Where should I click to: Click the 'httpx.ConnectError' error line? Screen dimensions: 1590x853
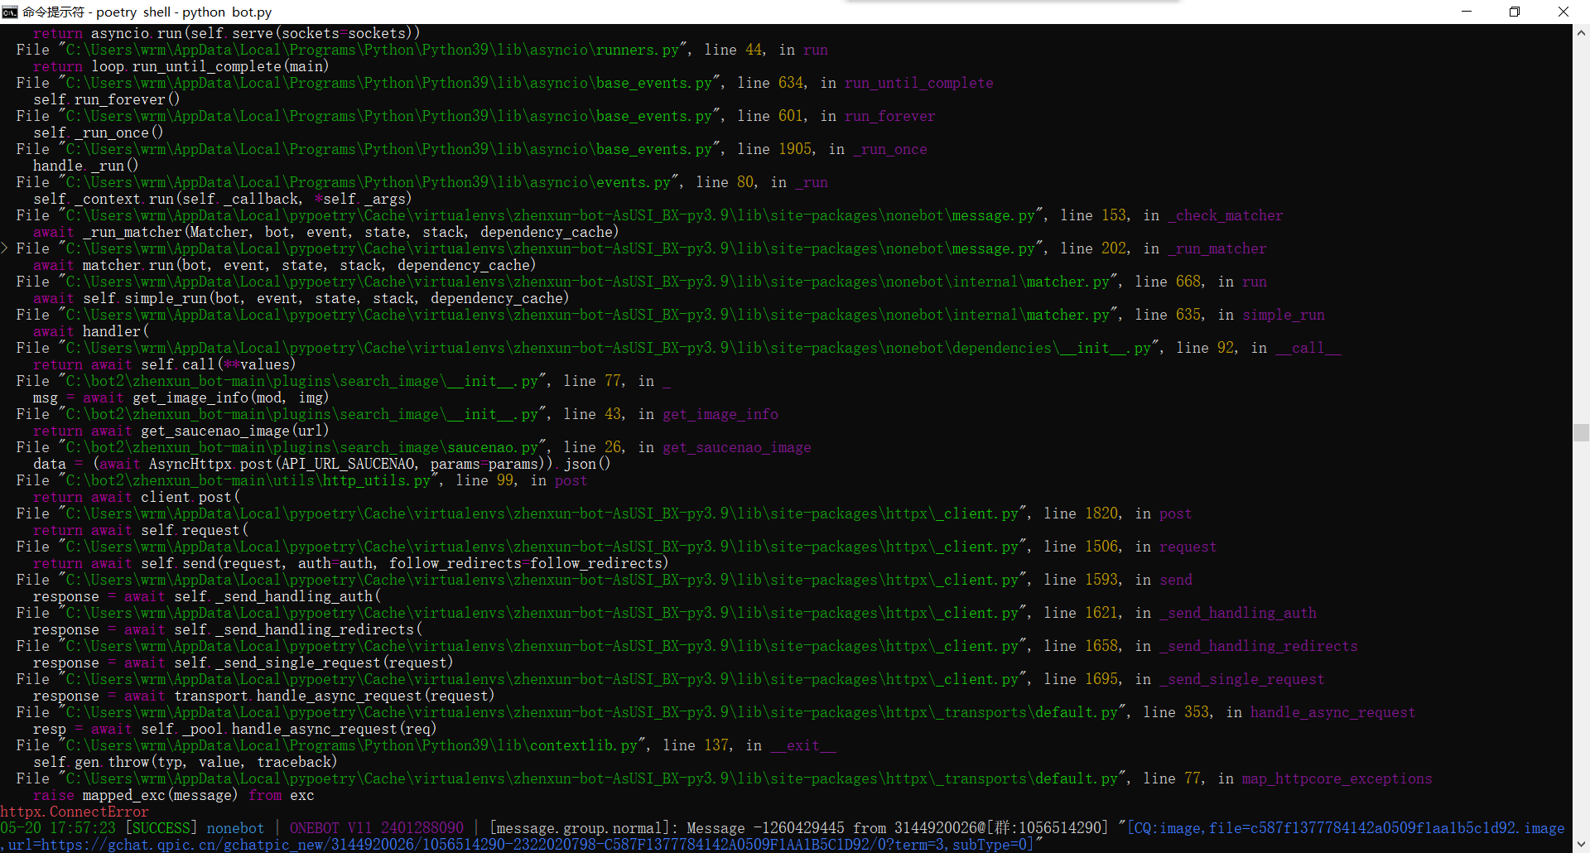(x=75, y=812)
